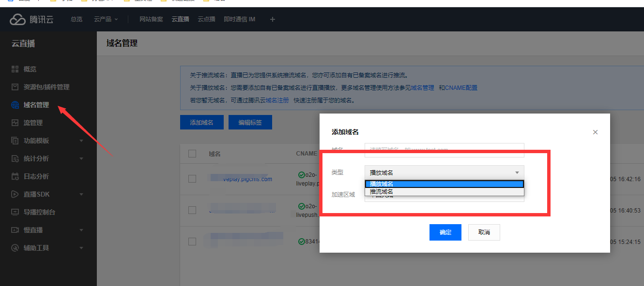This screenshot has width=644, height=286.
Task: Check the first domain row checkbox
Action: 192,178
